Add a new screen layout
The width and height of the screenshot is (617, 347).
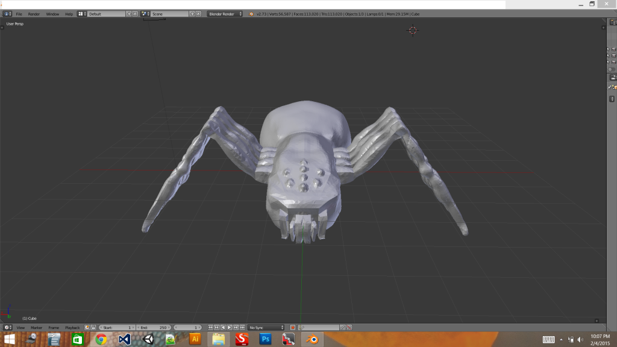coord(129,14)
